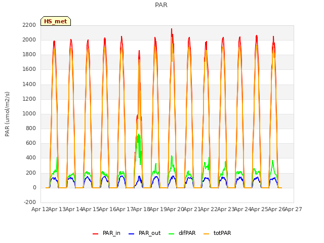Click the Apr 15 x-axis label
Viewport: 324px width, 243px height.
click(x=91, y=209)
